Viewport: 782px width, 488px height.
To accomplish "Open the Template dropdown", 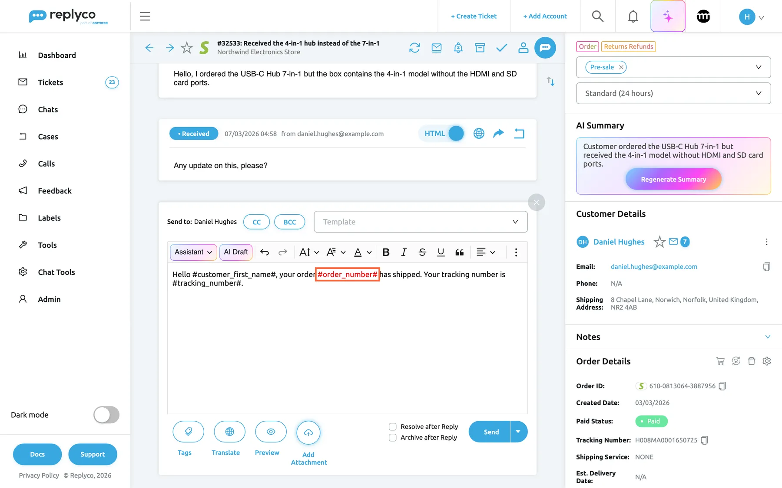I will pyautogui.click(x=421, y=222).
